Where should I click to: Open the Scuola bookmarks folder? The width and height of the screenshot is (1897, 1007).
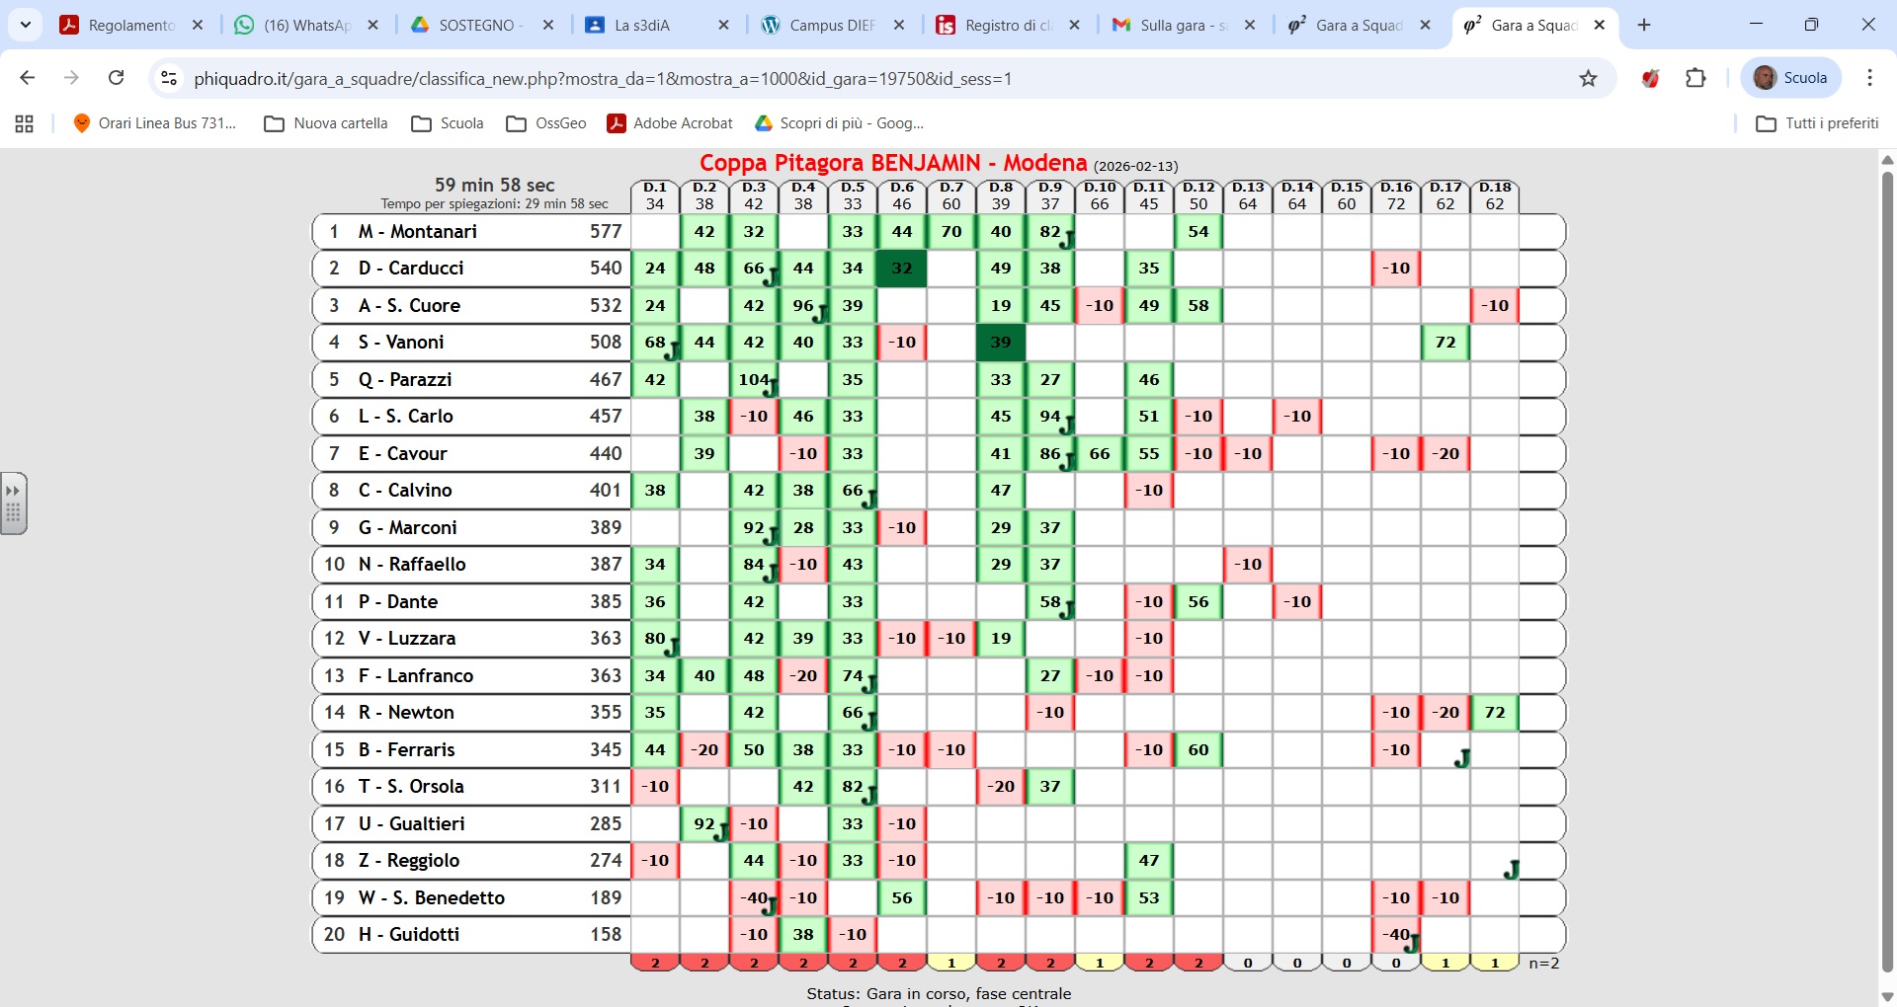point(448,123)
